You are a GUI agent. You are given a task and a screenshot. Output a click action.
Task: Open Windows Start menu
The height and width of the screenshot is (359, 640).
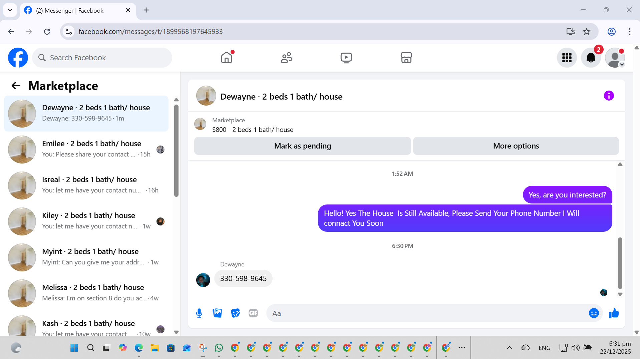click(x=74, y=348)
